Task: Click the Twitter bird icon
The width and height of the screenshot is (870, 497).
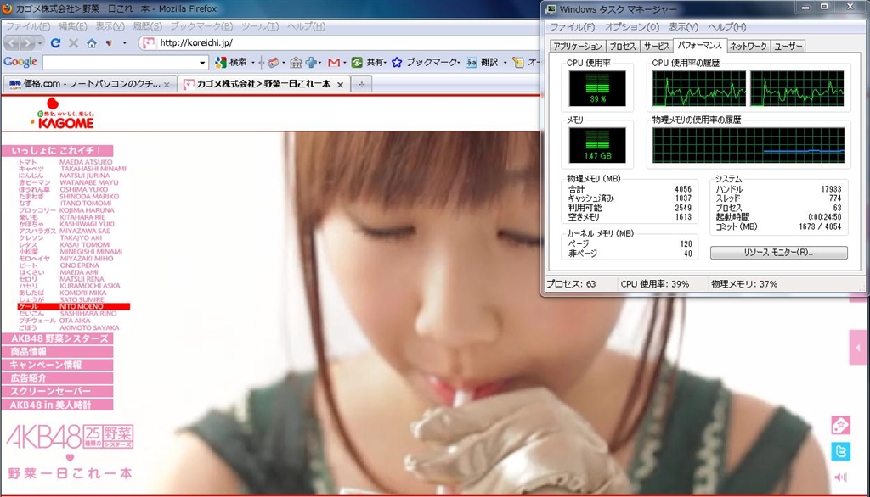Action: [840, 451]
